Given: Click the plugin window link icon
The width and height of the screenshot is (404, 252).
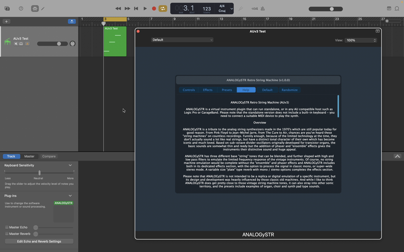Looking at the screenshot, I should pos(377,31).
